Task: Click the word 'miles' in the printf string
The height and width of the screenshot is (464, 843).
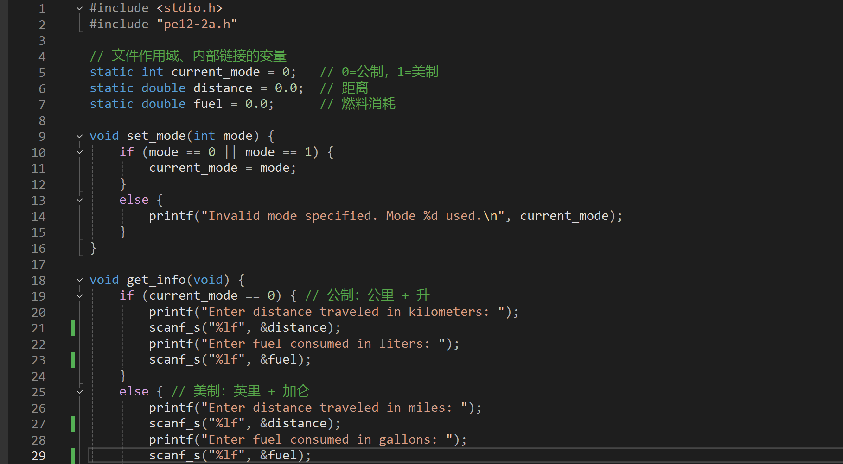Action: (x=427, y=408)
